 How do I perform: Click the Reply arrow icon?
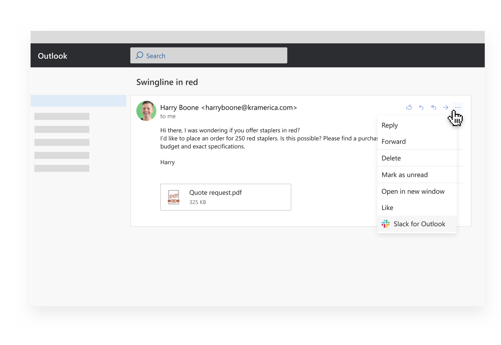(421, 107)
